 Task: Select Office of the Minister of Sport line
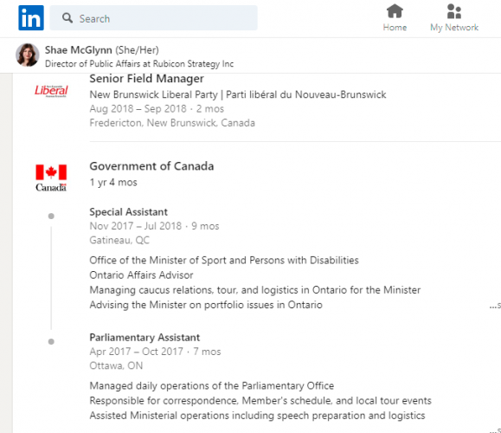coord(224,261)
